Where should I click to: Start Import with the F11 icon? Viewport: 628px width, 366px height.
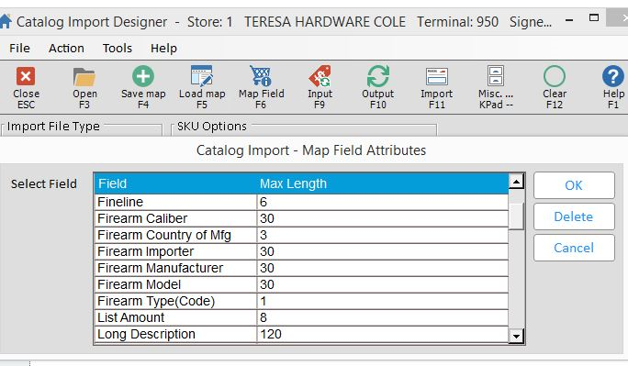click(436, 76)
